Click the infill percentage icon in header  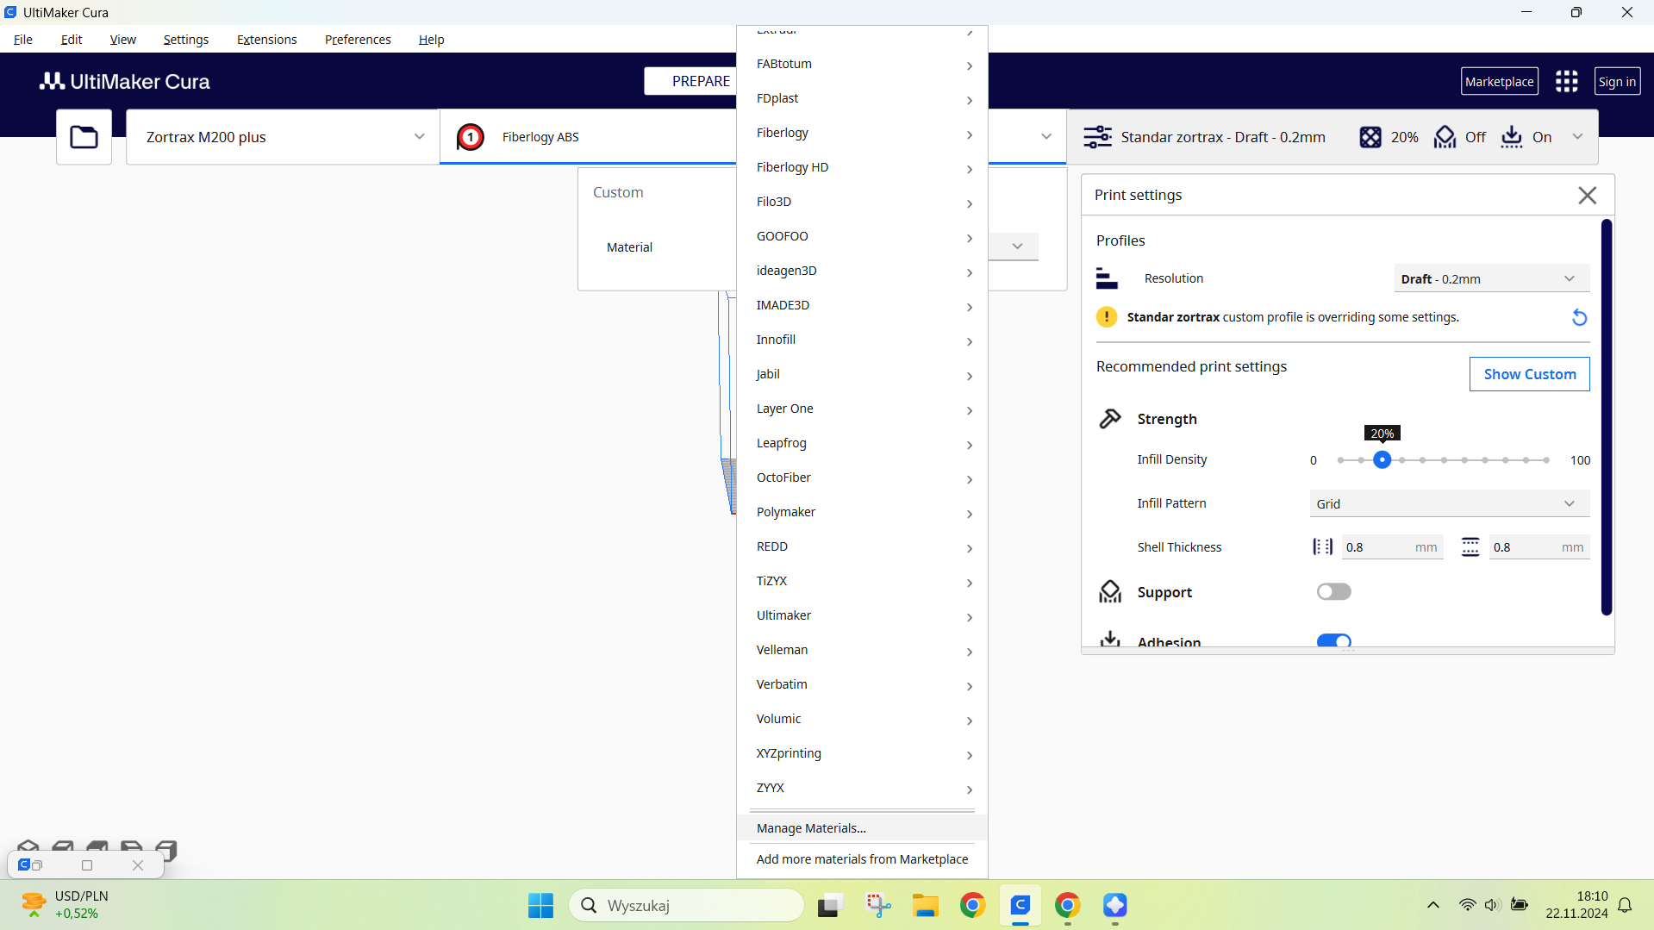pos(1370,137)
